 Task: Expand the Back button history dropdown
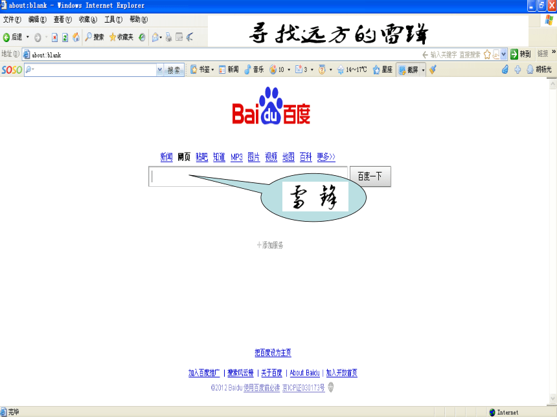click(28, 37)
